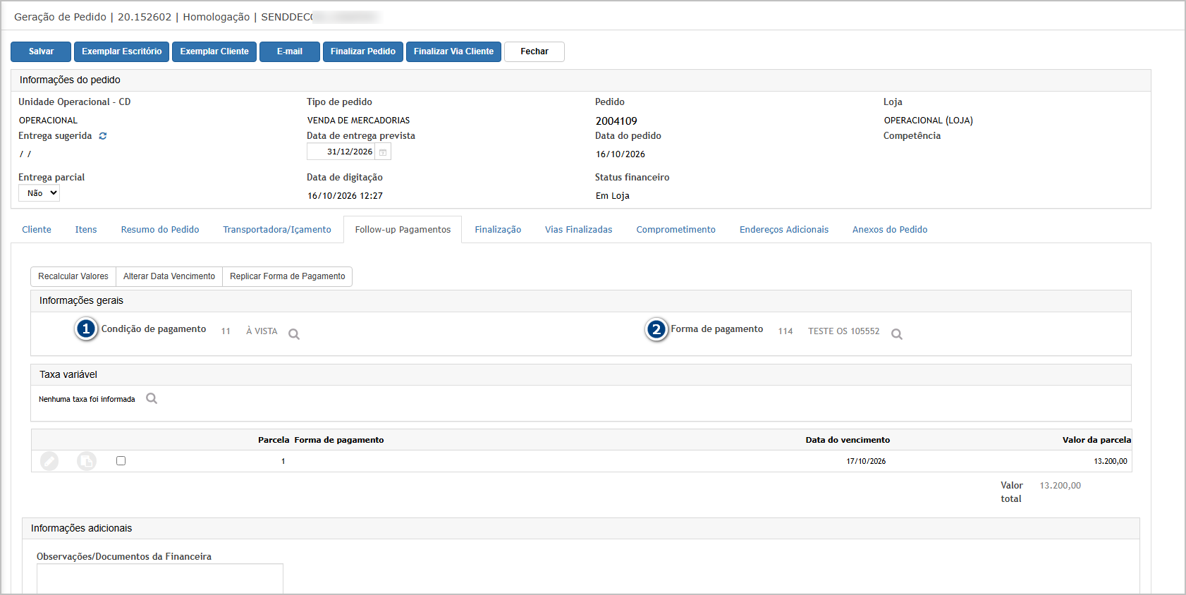Click the À VISTA payment condition text
Image resolution: width=1186 pixels, height=595 pixels.
tap(262, 331)
